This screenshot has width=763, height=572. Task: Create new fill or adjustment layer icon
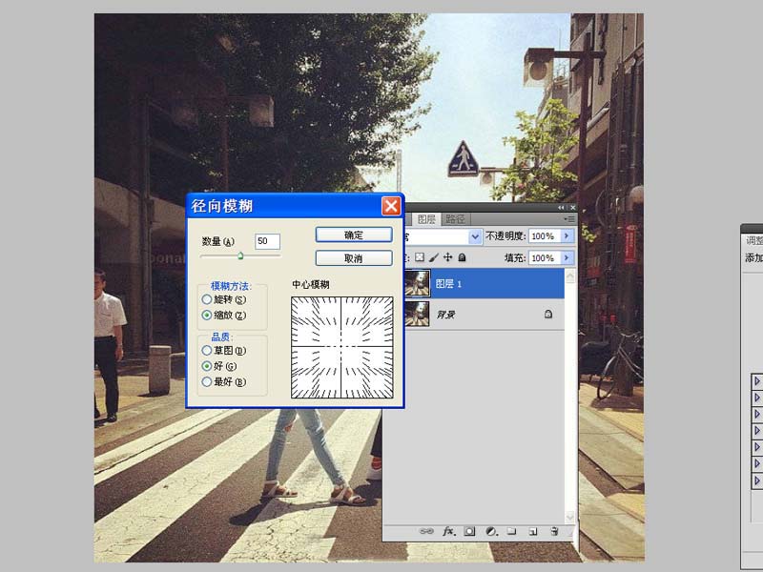point(491,531)
